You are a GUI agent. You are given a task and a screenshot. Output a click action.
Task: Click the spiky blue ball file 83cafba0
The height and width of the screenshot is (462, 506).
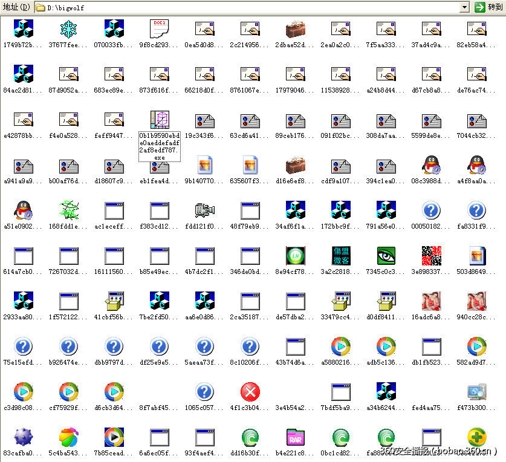point(23,437)
